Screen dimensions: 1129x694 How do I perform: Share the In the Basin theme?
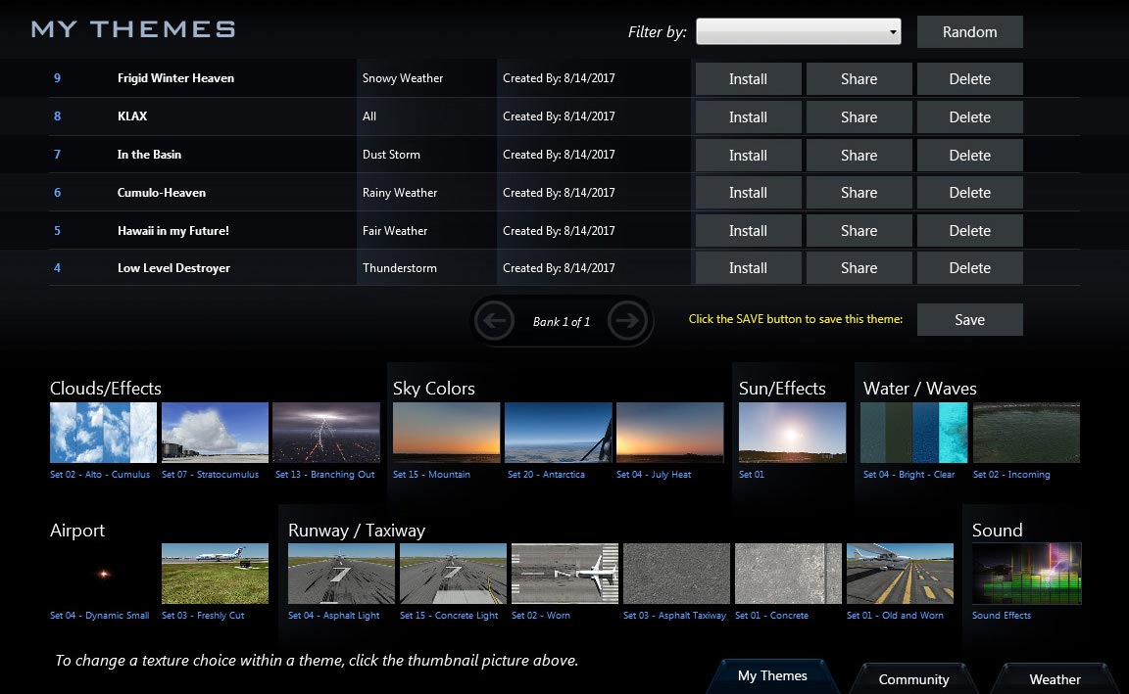tap(859, 154)
